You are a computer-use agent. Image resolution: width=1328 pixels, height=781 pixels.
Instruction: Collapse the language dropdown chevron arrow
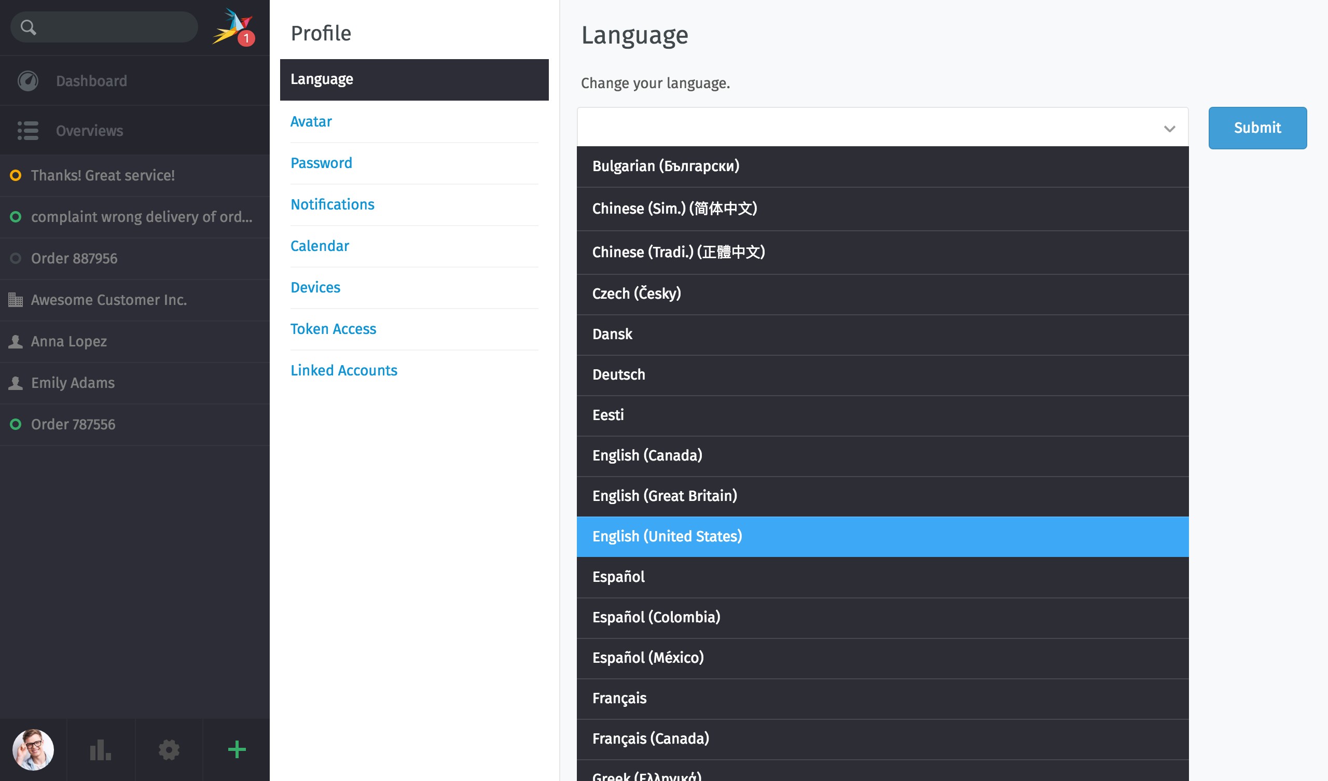(1169, 129)
